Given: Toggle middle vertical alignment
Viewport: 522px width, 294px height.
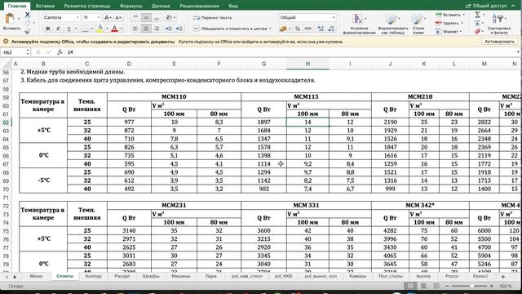Looking at the screenshot, I should (x=146, y=17).
